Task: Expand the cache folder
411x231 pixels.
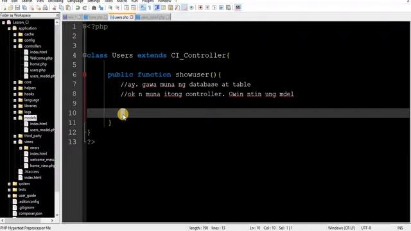Action: pos(15,35)
